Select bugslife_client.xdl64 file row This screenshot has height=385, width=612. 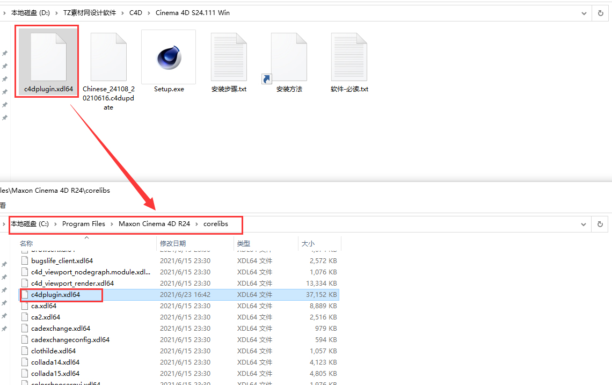[179, 260]
